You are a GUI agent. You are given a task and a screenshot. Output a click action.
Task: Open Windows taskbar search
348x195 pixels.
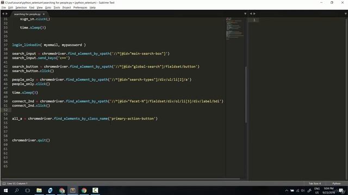pos(17,190)
